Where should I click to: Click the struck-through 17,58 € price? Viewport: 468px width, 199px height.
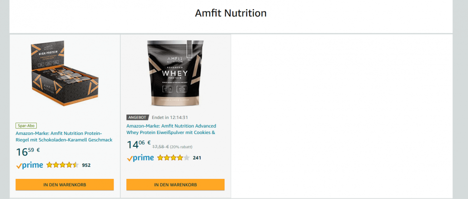(x=160, y=147)
